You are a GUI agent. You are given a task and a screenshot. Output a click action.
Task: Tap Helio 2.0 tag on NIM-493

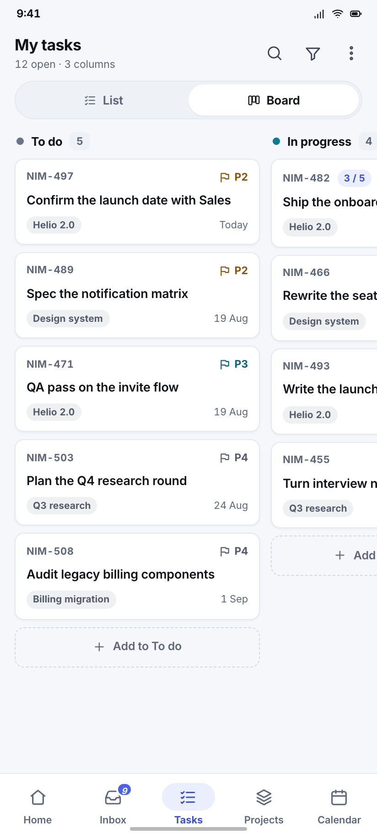point(310,415)
